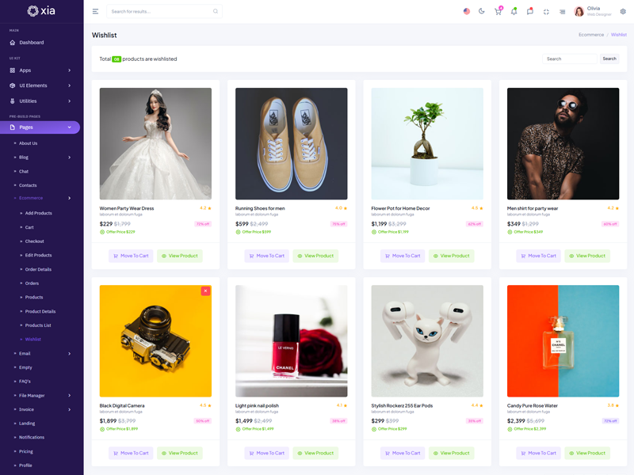634x475 pixels.
Task: Move Women Party Wear Dress to cart
Action: [131, 256]
